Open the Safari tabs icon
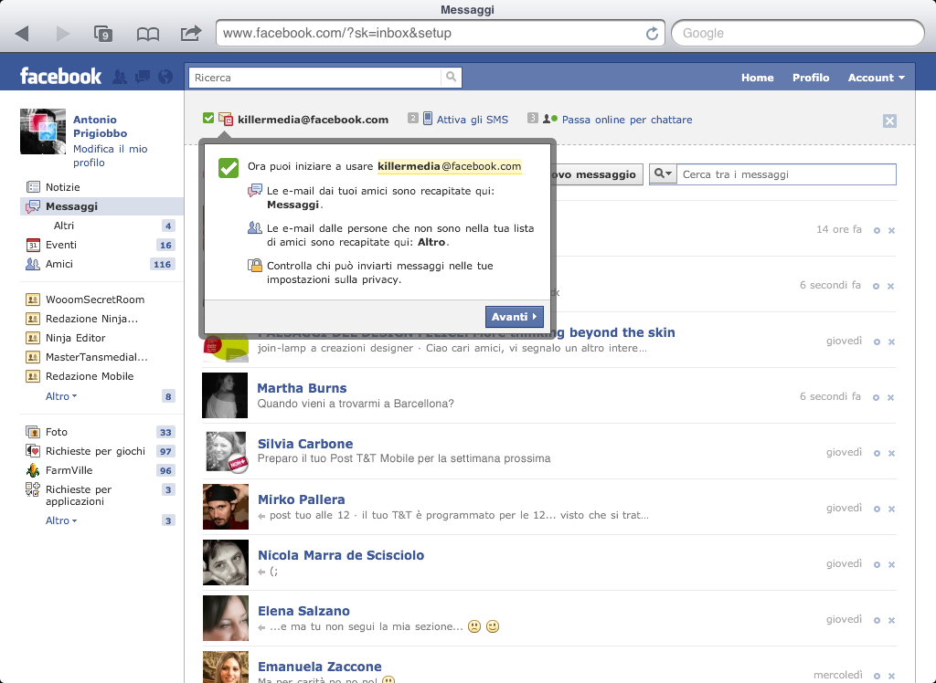Image resolution: width=936 pixels, height=683 pixels. (103, 34)
